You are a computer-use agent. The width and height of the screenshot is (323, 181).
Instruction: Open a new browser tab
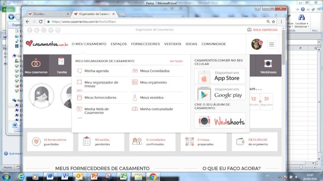[x=122, y=14]
